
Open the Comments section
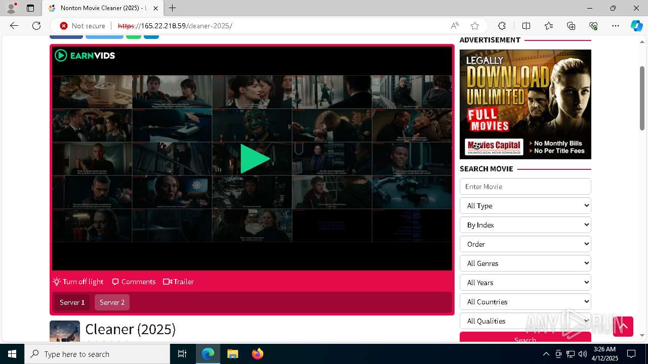[134, 282]
